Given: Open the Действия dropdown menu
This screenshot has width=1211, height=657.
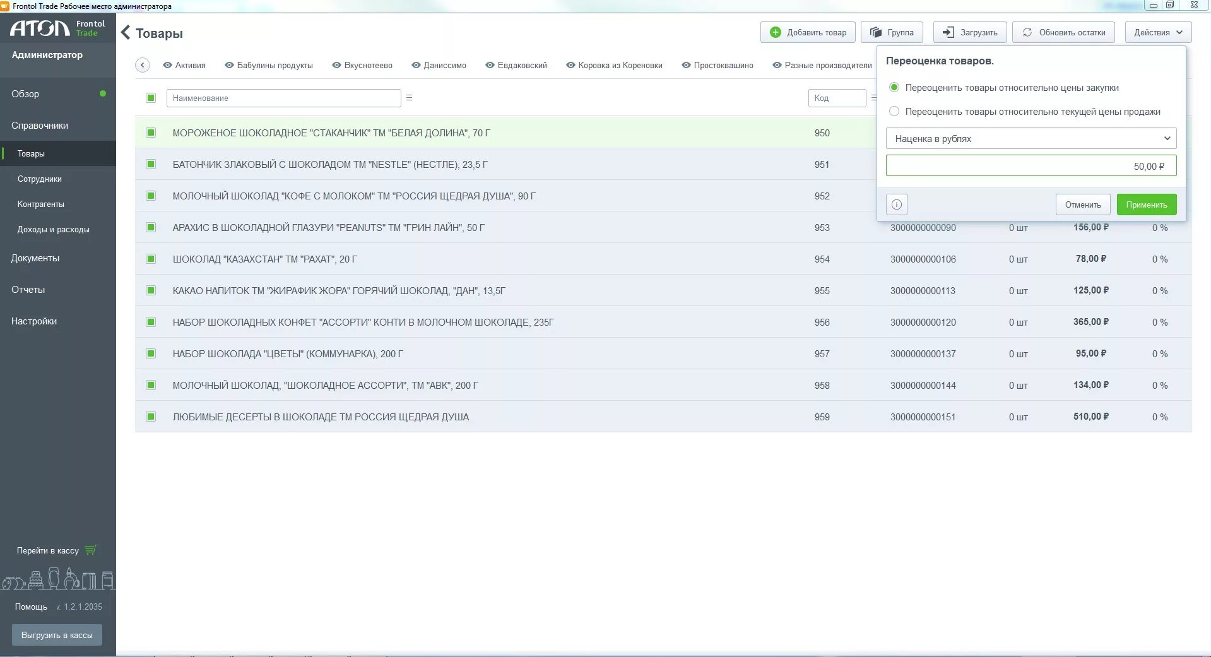Looking at the screenshot, I should (1158, 32).
